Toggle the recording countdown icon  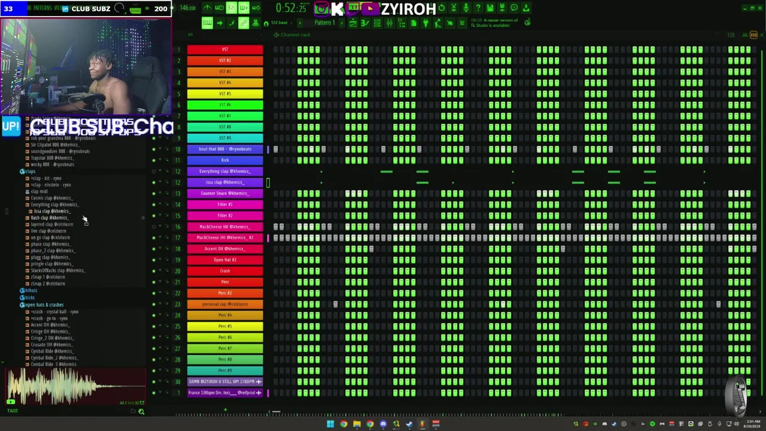click(x=232, y=8)
